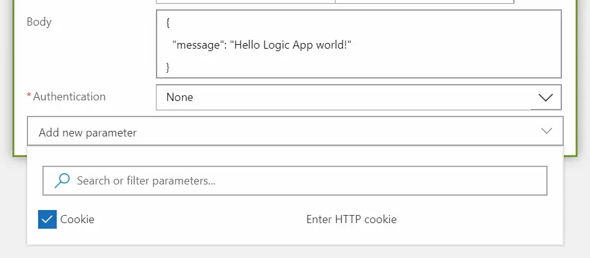
Task: Click the Body field label
Action: (39, 22)
